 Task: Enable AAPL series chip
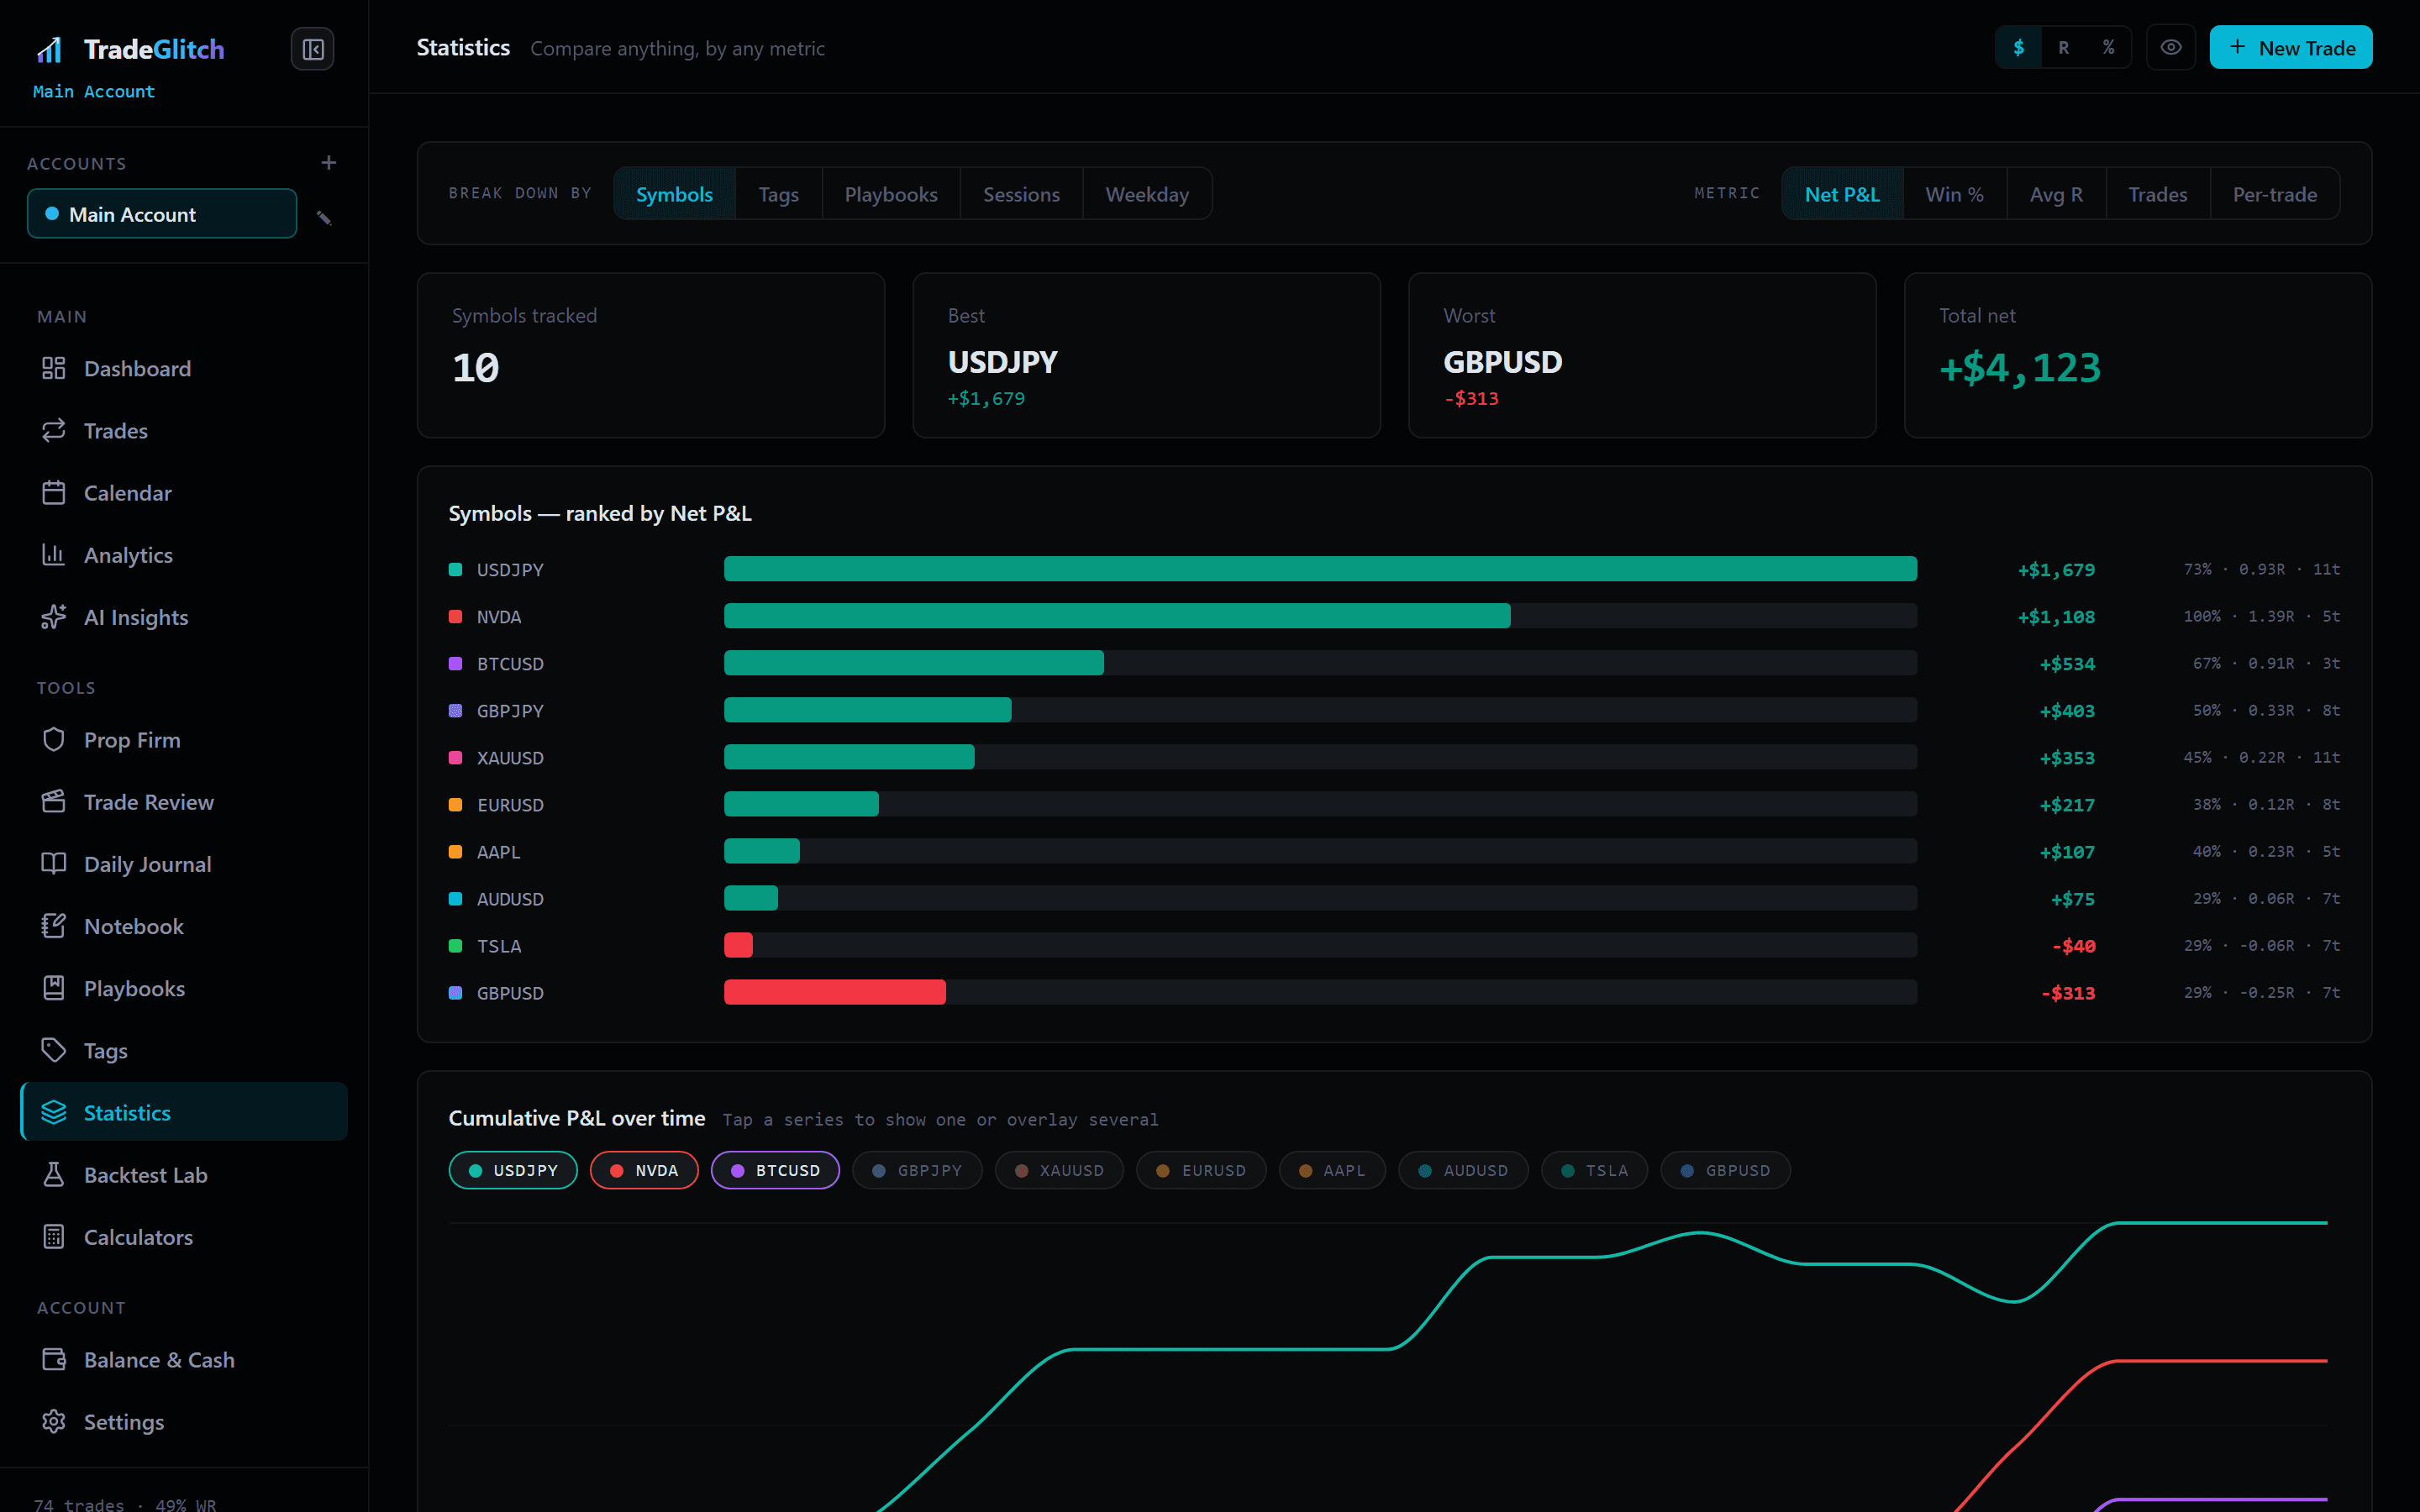point(1332,1170)
